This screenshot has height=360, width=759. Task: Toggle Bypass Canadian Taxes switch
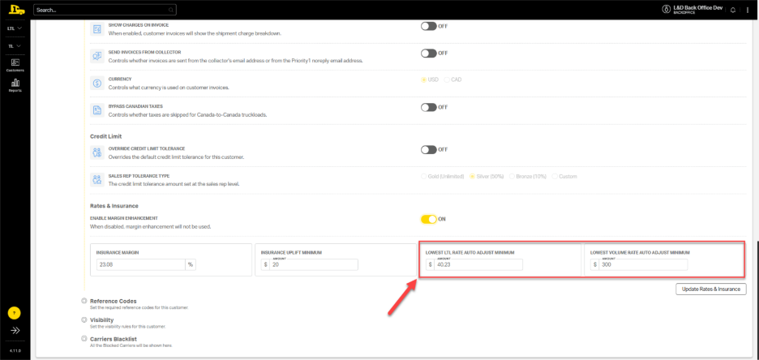coord(429,107)
